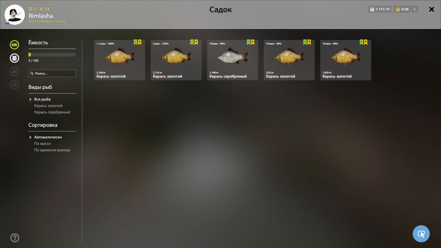This screenshot has width=441, height=248.
Task: Select the second sidebar bucket icon
Action: [14, 58]
